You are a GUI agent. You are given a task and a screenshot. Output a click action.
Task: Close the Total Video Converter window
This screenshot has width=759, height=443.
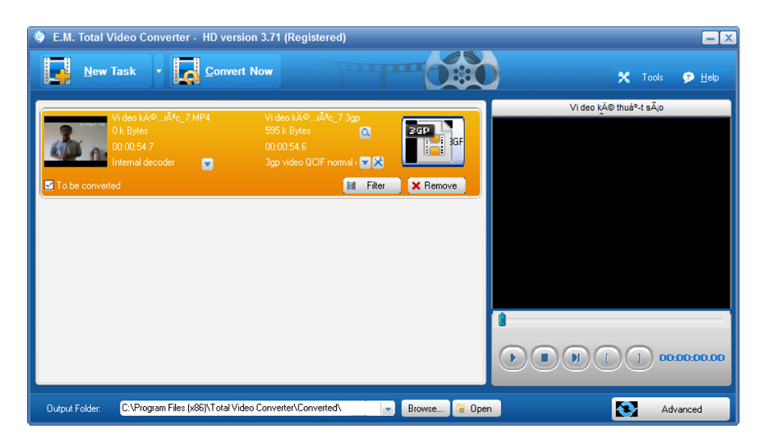728,38
